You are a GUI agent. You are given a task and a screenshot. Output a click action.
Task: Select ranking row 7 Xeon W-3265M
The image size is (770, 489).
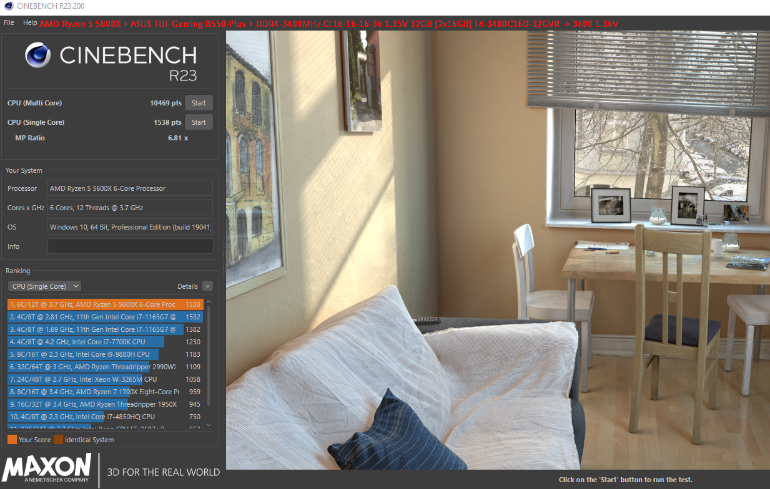pos(105,379)
